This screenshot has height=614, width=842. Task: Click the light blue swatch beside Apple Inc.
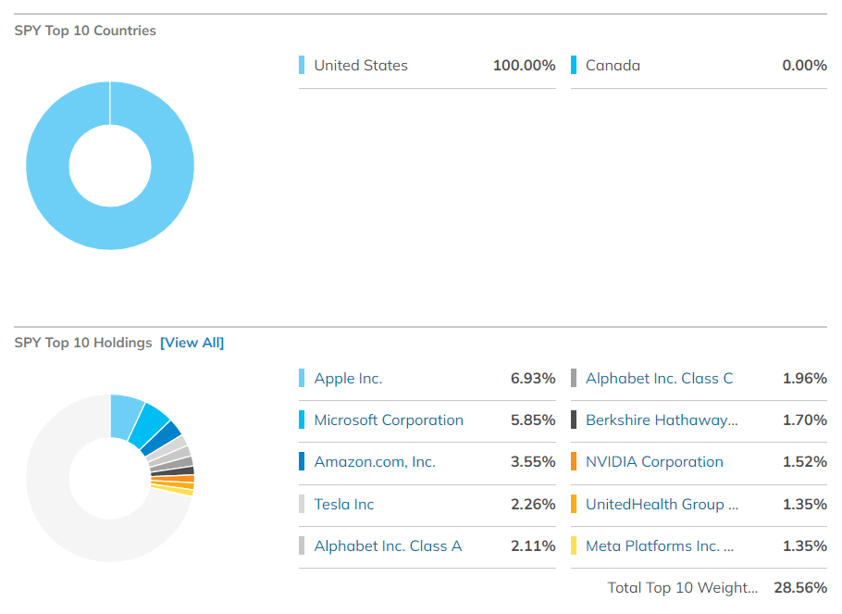coord(302,378)
